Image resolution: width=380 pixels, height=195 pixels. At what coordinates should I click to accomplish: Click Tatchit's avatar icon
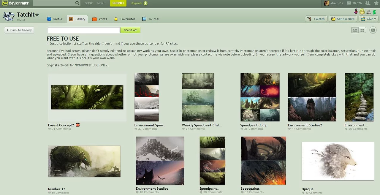[9, 17]
